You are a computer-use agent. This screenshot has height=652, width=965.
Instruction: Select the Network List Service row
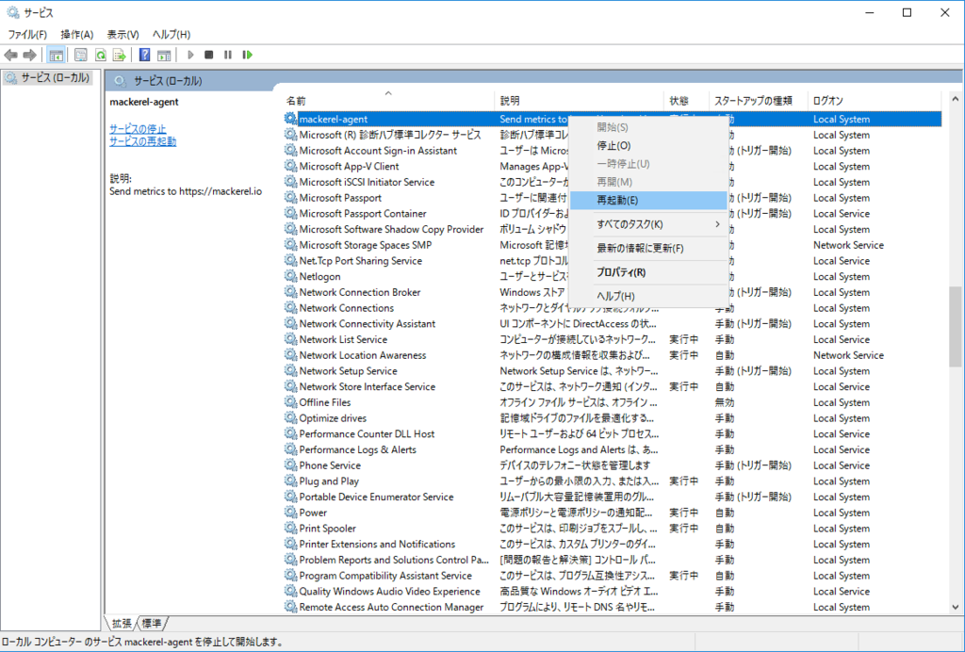point(613,339)
